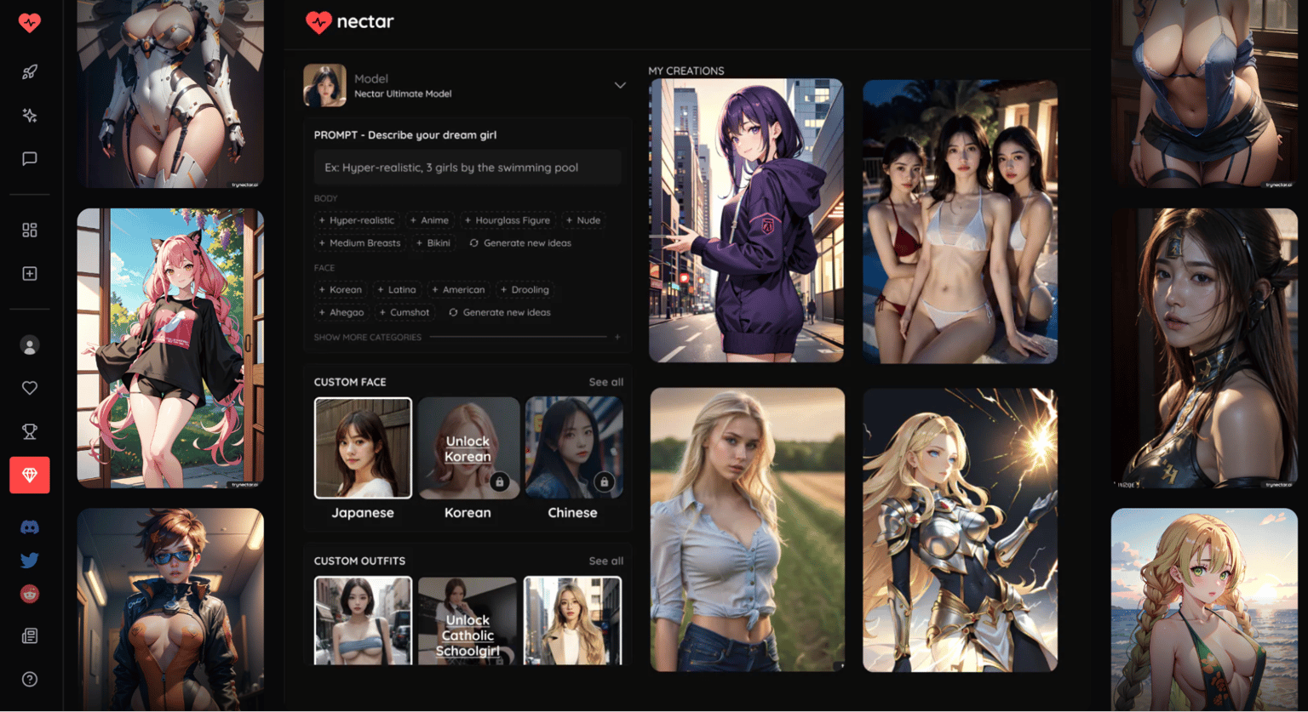Add the Medium Breasts body tag

[359, 243]
